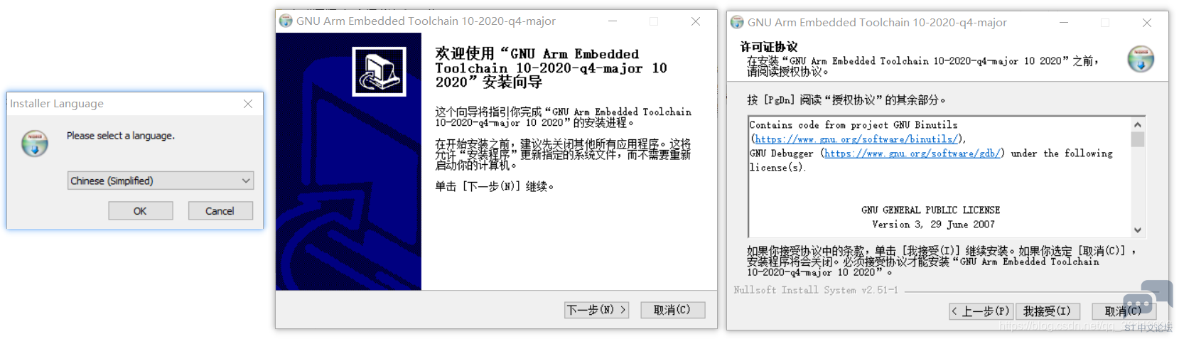
Task: Click 下一步(N) button in welcome wizard
Action: (597, 310)
